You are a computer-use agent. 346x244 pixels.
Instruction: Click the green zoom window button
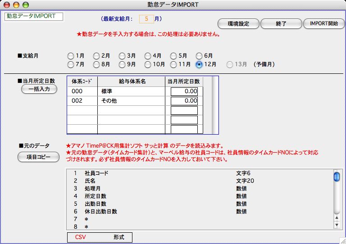[25, 5]
